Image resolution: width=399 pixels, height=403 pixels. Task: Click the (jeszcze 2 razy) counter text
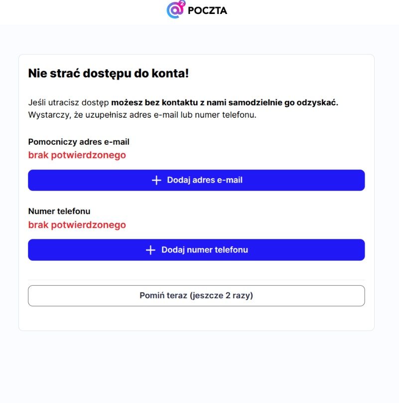coord(221,296)
